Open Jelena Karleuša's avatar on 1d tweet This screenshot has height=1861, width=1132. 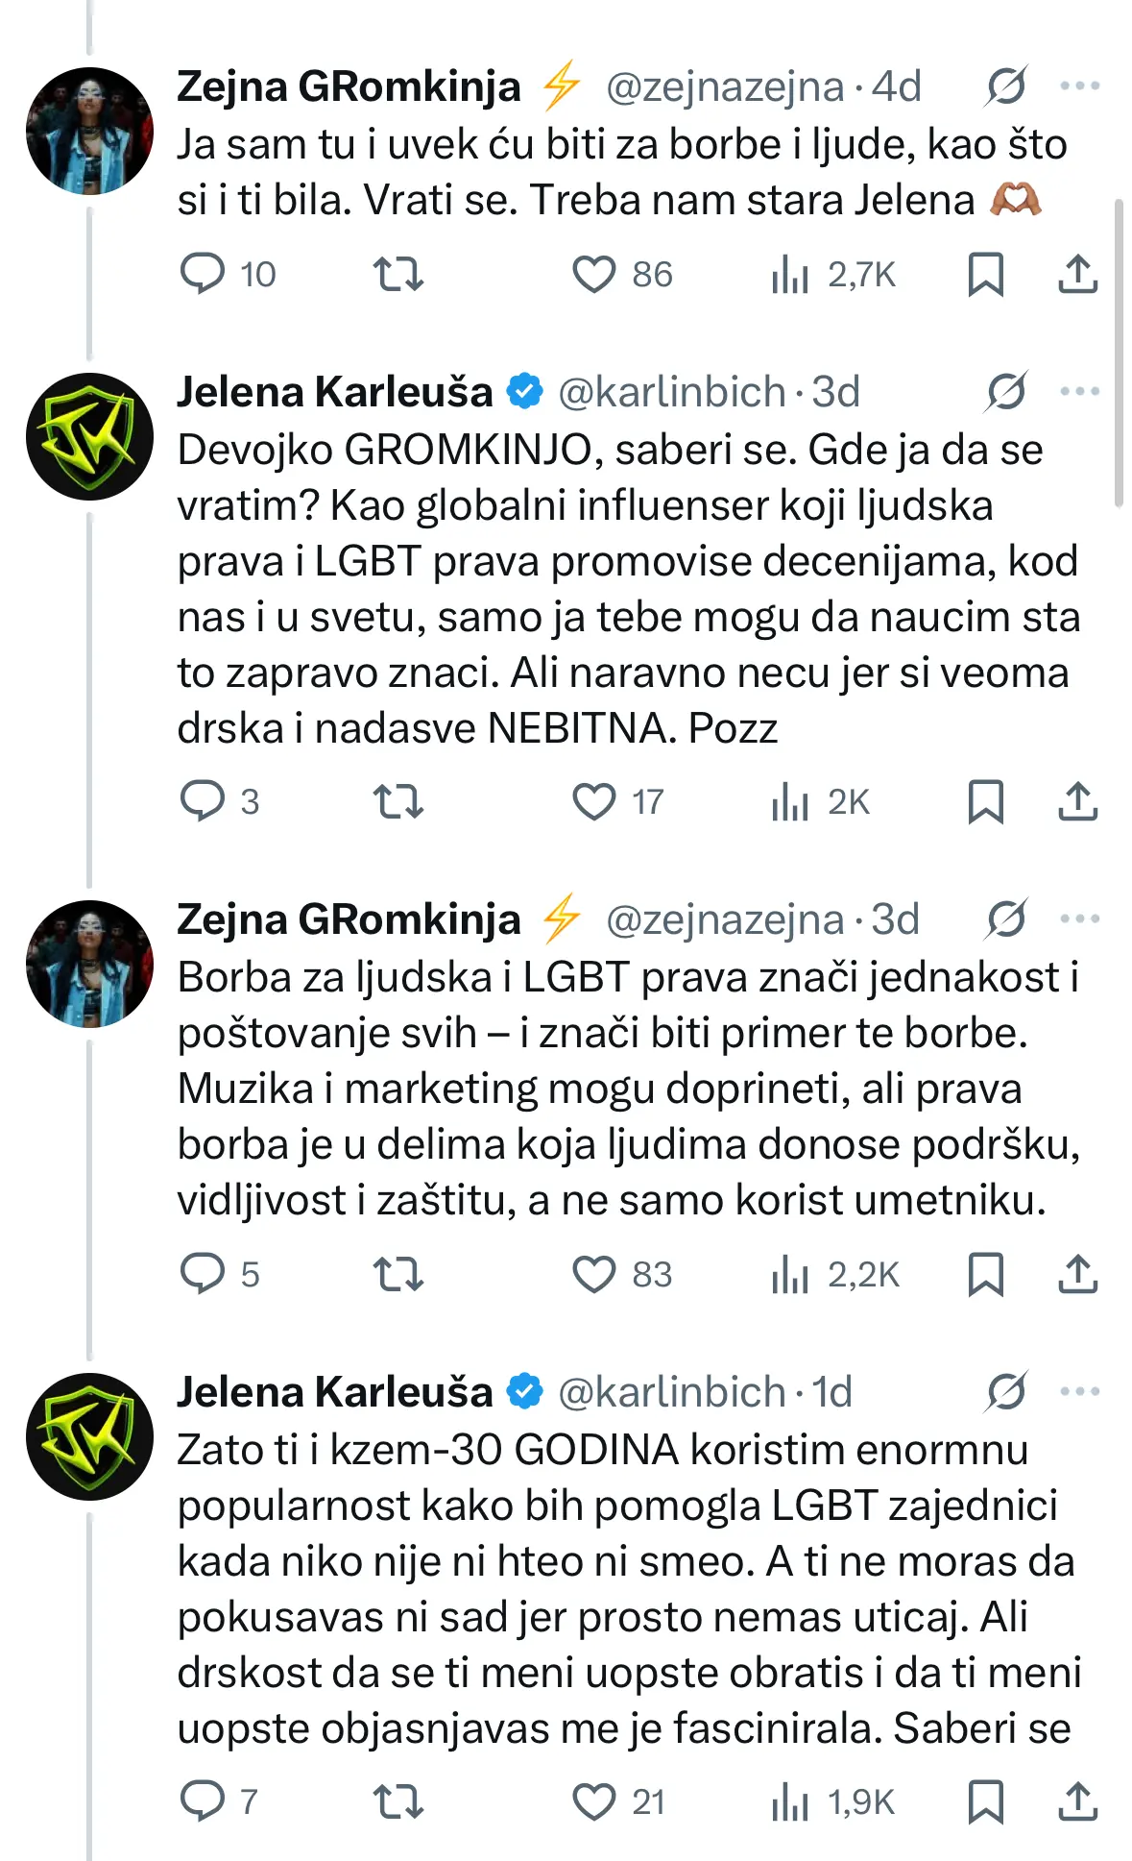coord(89,1436)
